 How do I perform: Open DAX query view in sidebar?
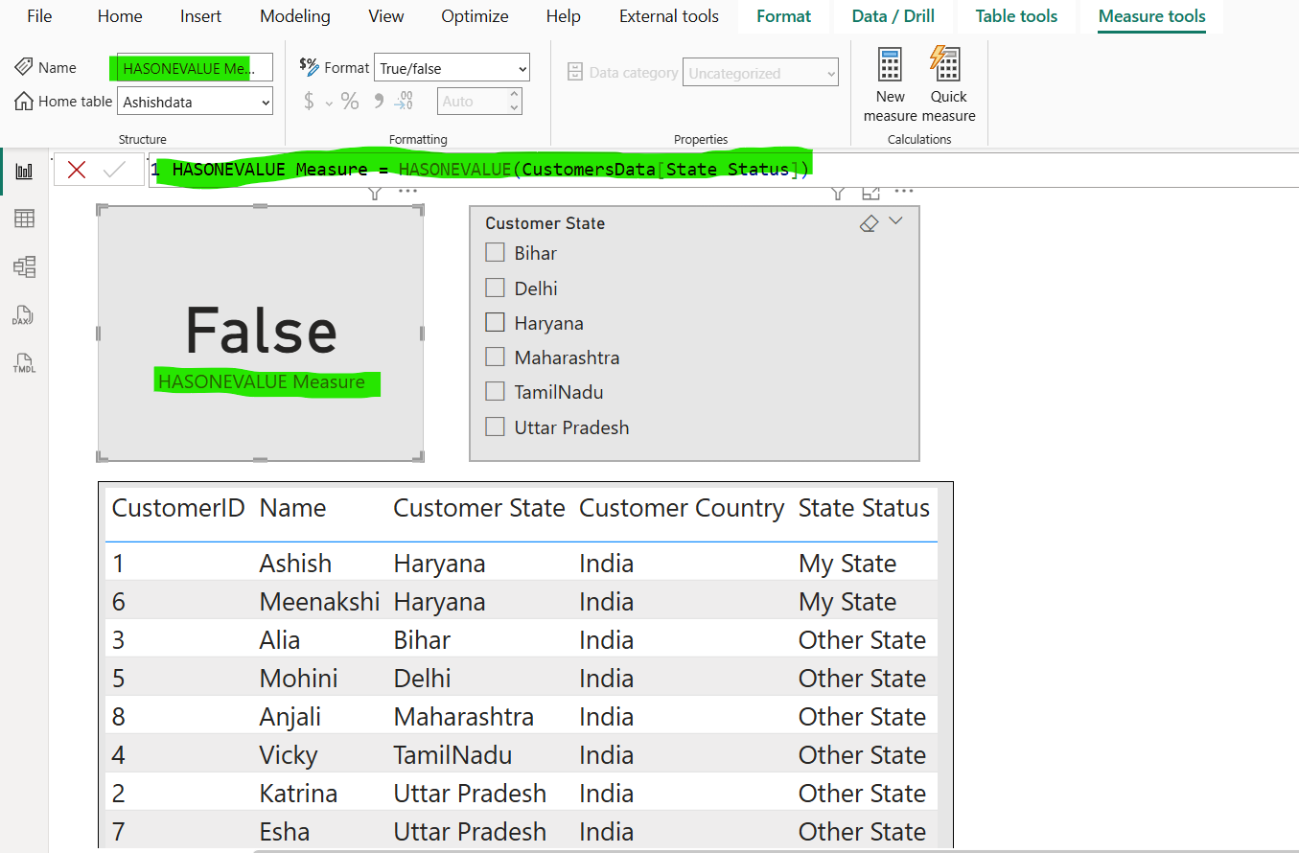(x=24, y=315)
